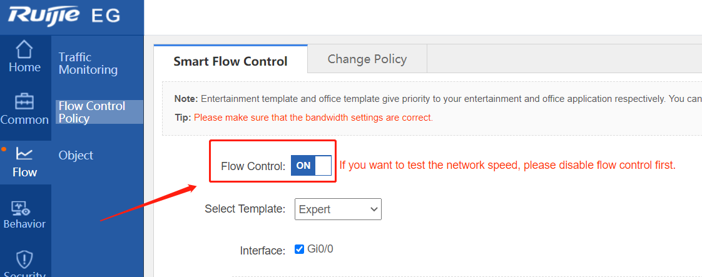Click the Gi0/0 interface label
Viewport: 702px width, 277px height.
point(320,249)
